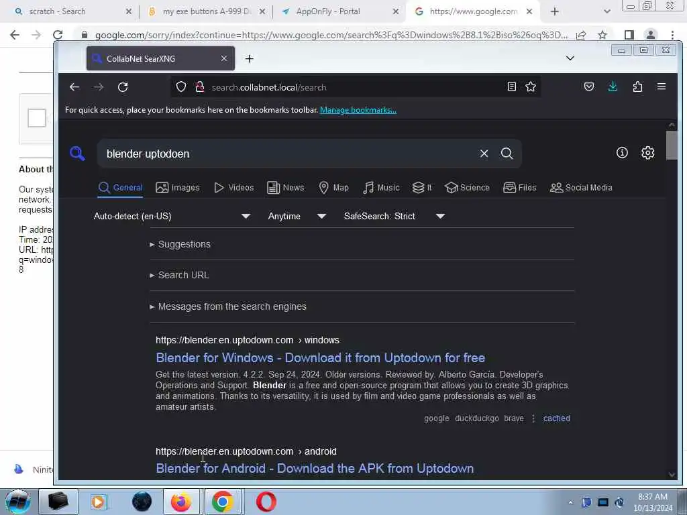This screenshot has width=687, height=515.
Task: Click the 'duckduckgo' engine label
Action: (x=477, y=418)
